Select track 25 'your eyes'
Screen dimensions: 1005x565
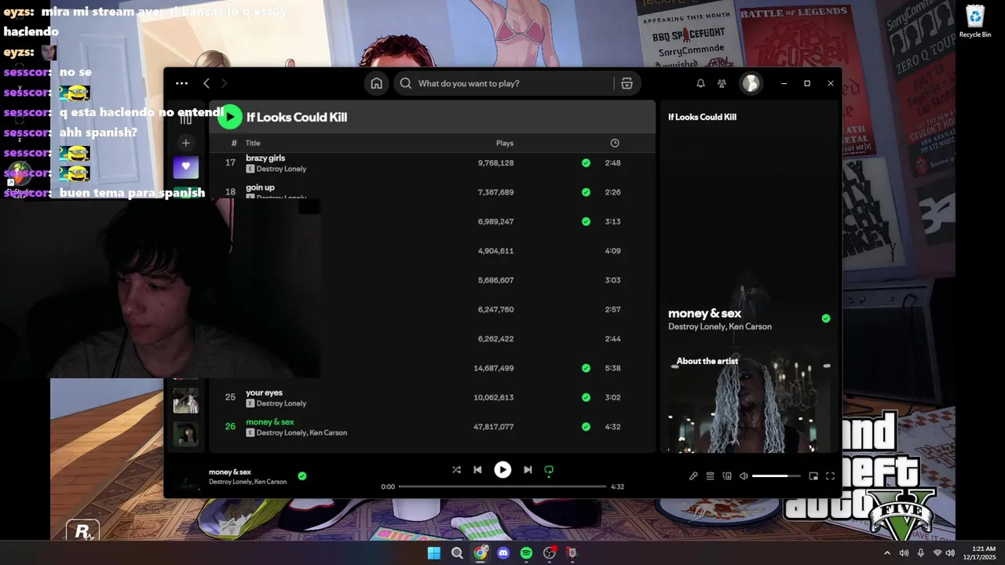tap(264, 392)
